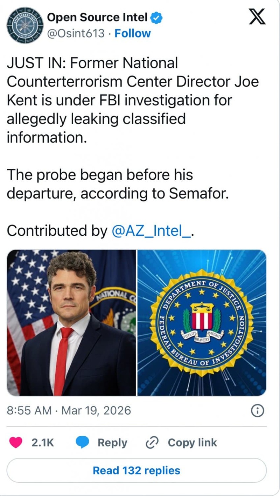Open the Open Source Intel display name
Screen dimensions: 280x496
(97, 17)
